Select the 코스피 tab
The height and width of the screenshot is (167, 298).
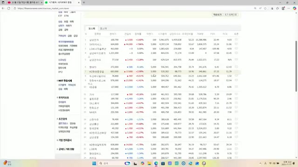(92, 28)
